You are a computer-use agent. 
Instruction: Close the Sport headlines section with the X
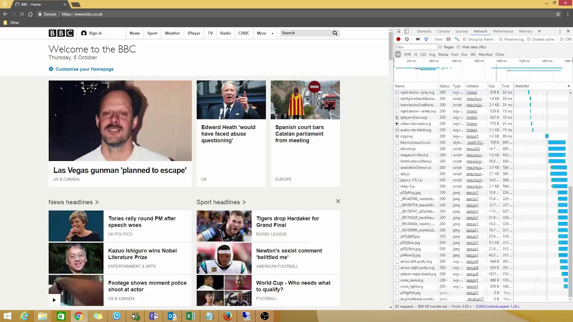[x=338, y=202]
